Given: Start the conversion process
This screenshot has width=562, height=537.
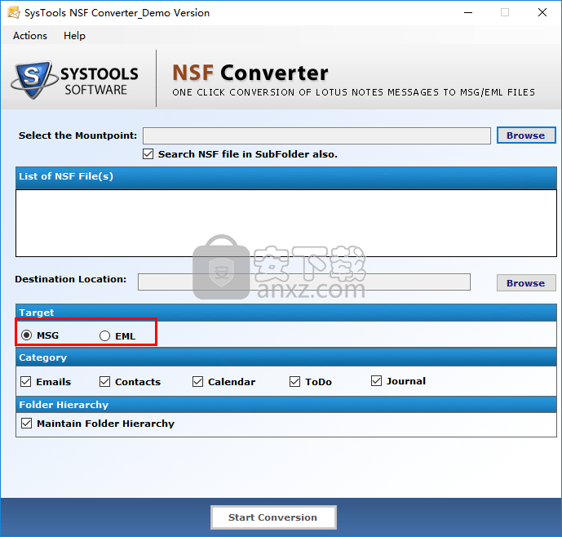Looking at the screenshot, I should tap(273, 517).
